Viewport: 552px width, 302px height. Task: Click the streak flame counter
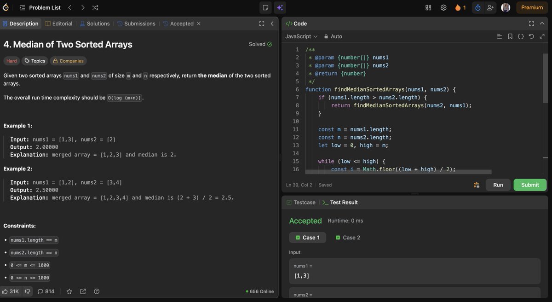click(460, 7)
